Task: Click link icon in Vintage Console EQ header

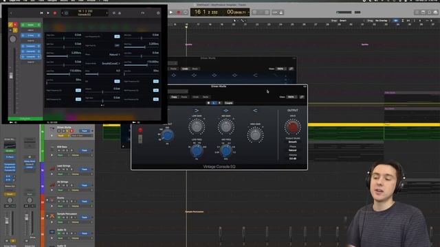Action: [x=302, y=97]
